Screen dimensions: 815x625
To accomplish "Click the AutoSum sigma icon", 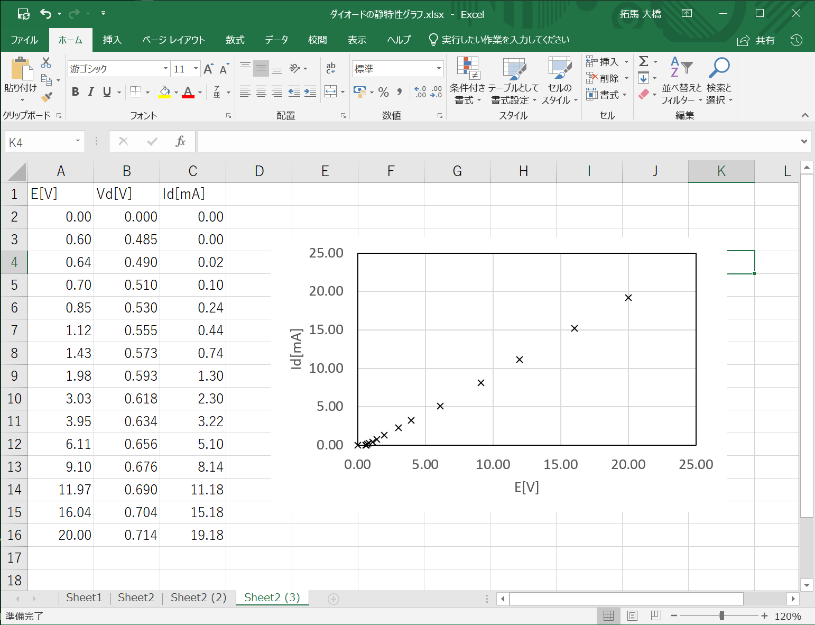I will [x=643, y=62].
